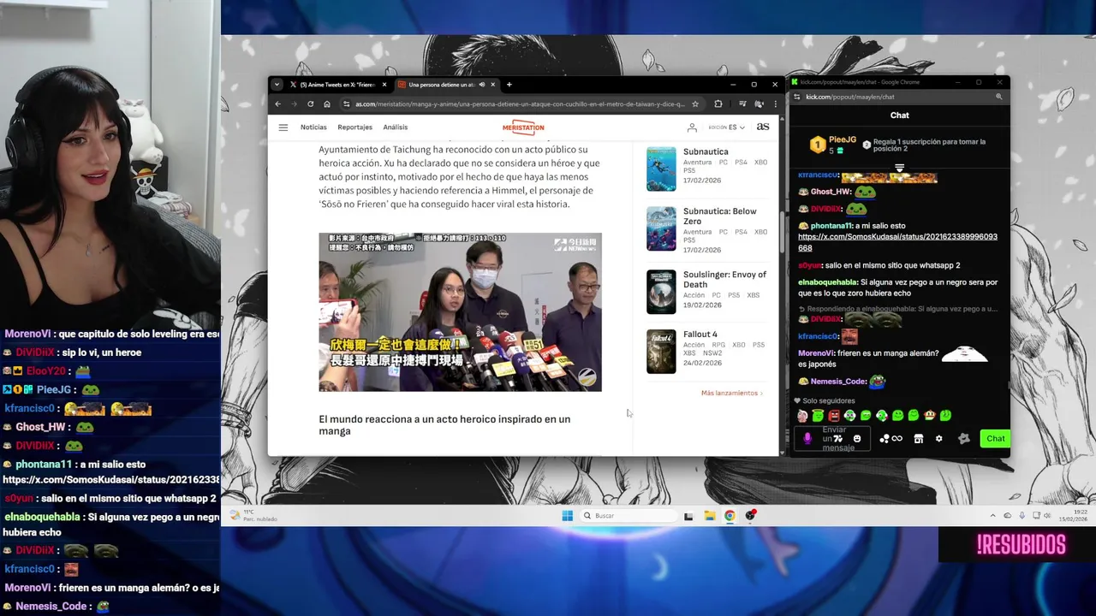Go to the browser home page
Image resolution: width=1096 pixels, height=616 pixels.
click(327, 104)
